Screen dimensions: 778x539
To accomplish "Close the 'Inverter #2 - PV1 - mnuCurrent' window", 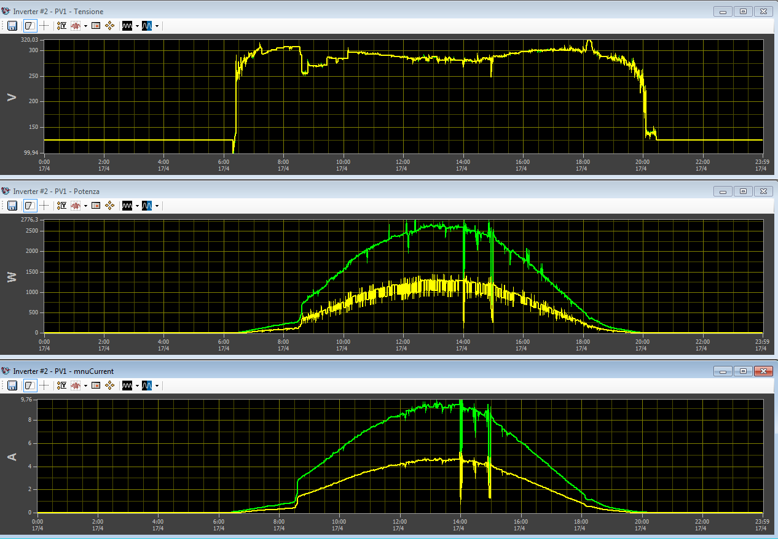I will pyautogui.click(x=763, y=371).
